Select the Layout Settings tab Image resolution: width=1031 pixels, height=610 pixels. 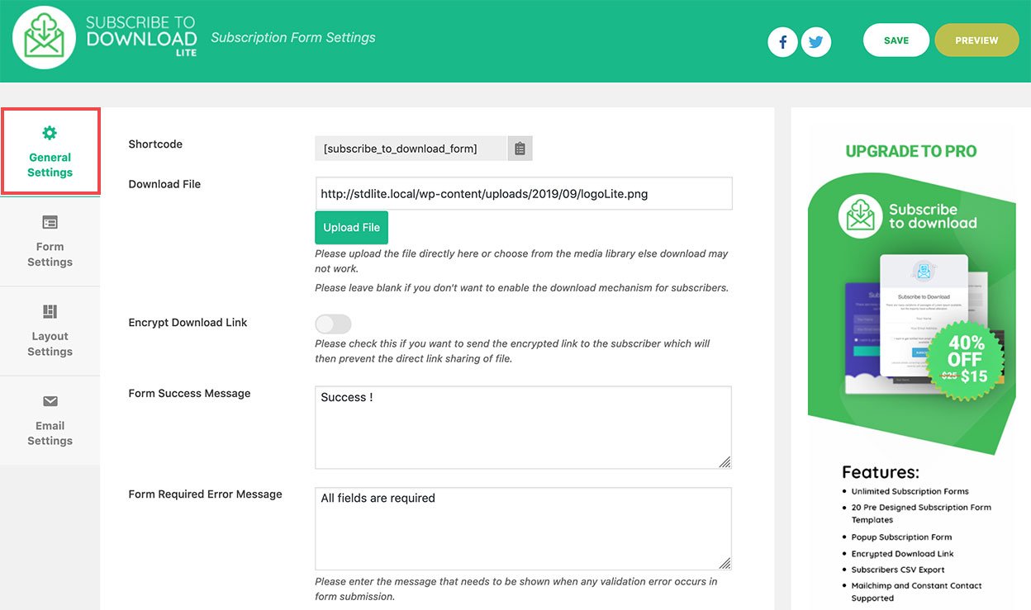coord(50,331)
